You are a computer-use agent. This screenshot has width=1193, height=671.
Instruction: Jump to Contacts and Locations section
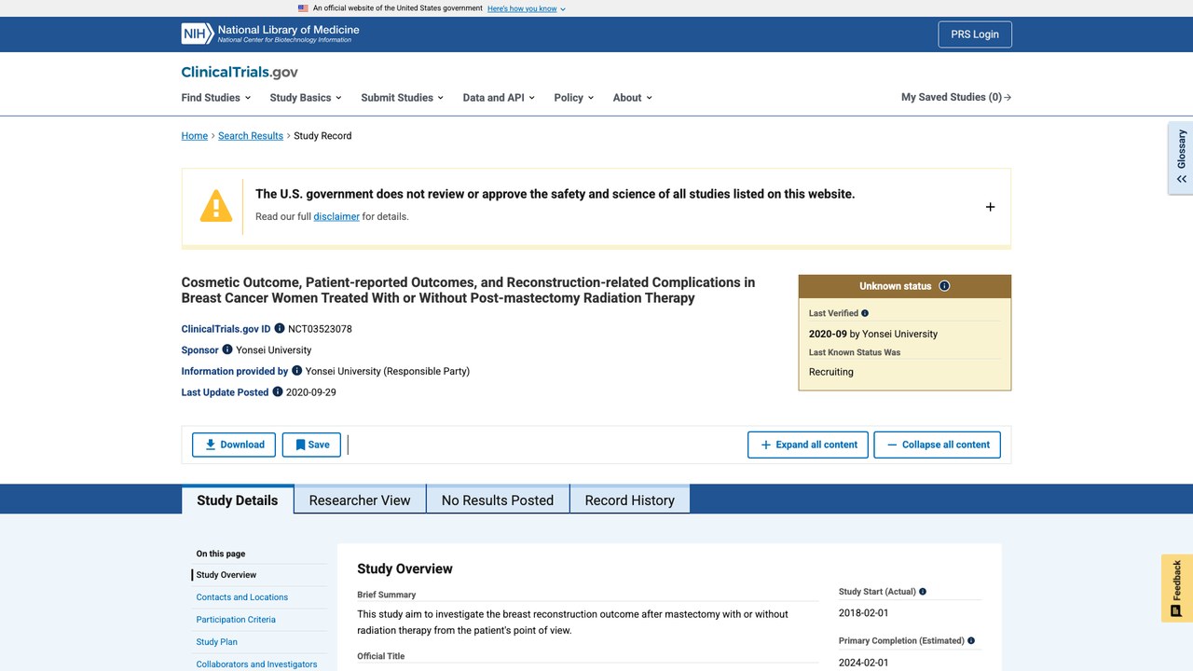pyautogui.click(x=242, y=597)
